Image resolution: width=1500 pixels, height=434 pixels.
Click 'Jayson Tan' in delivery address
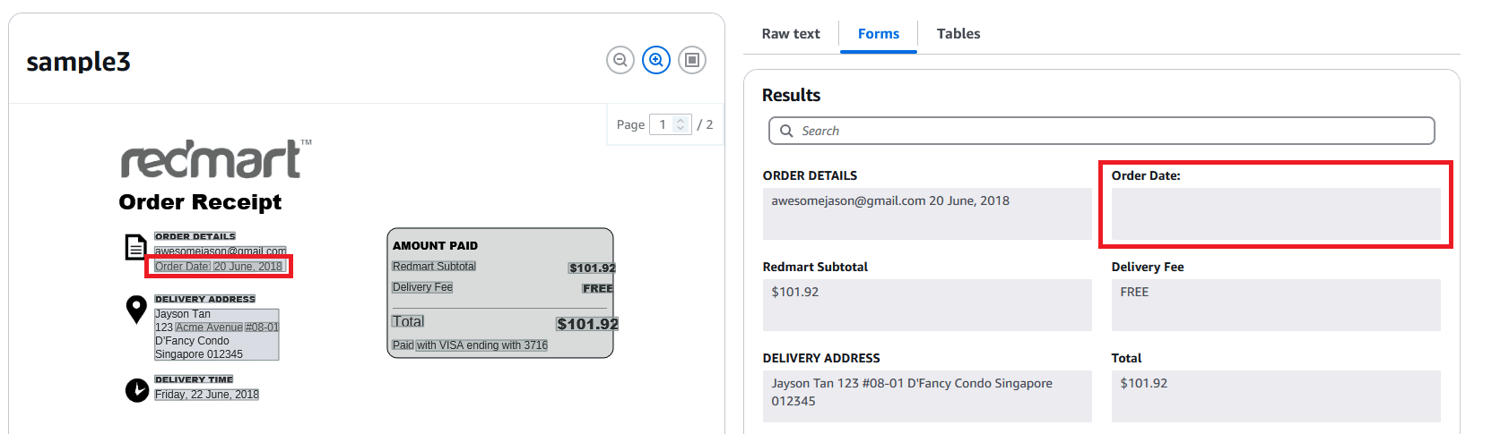[183, 314]
